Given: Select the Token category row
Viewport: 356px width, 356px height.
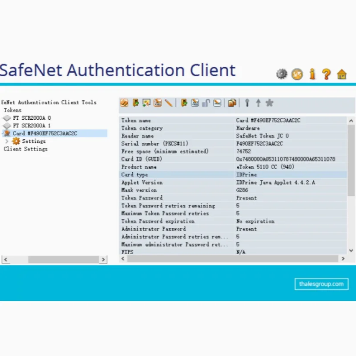Looking at the screenshot, I should pos(233,128).
